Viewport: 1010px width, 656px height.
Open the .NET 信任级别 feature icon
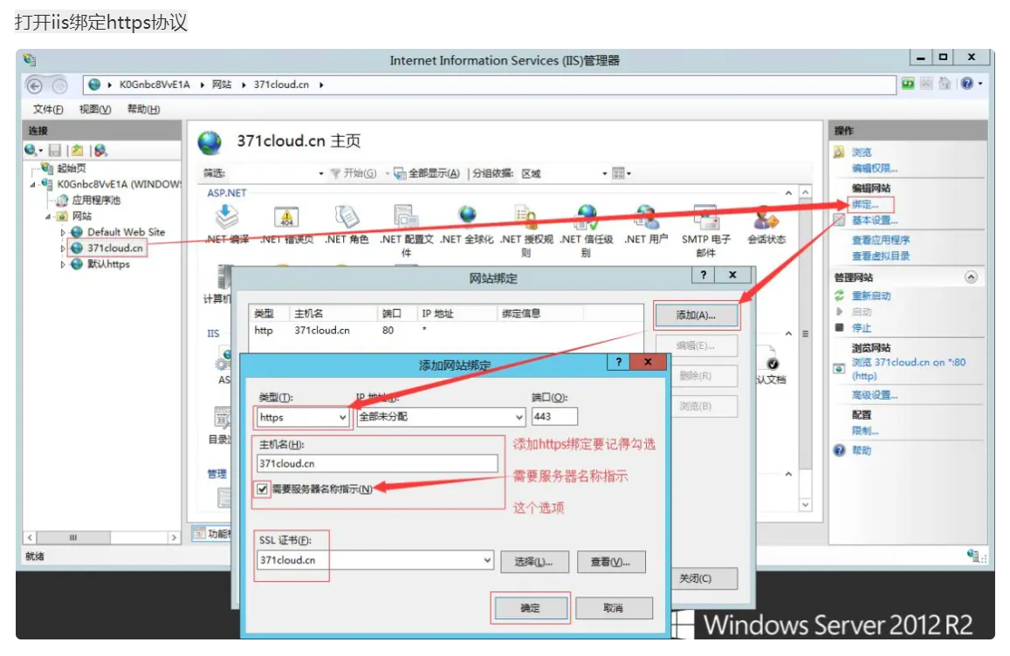(586, 217)
